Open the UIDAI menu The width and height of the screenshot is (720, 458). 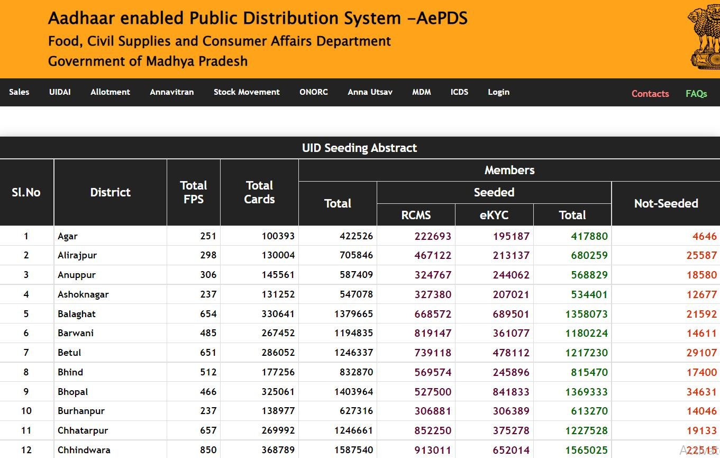(x=60, y=92)
